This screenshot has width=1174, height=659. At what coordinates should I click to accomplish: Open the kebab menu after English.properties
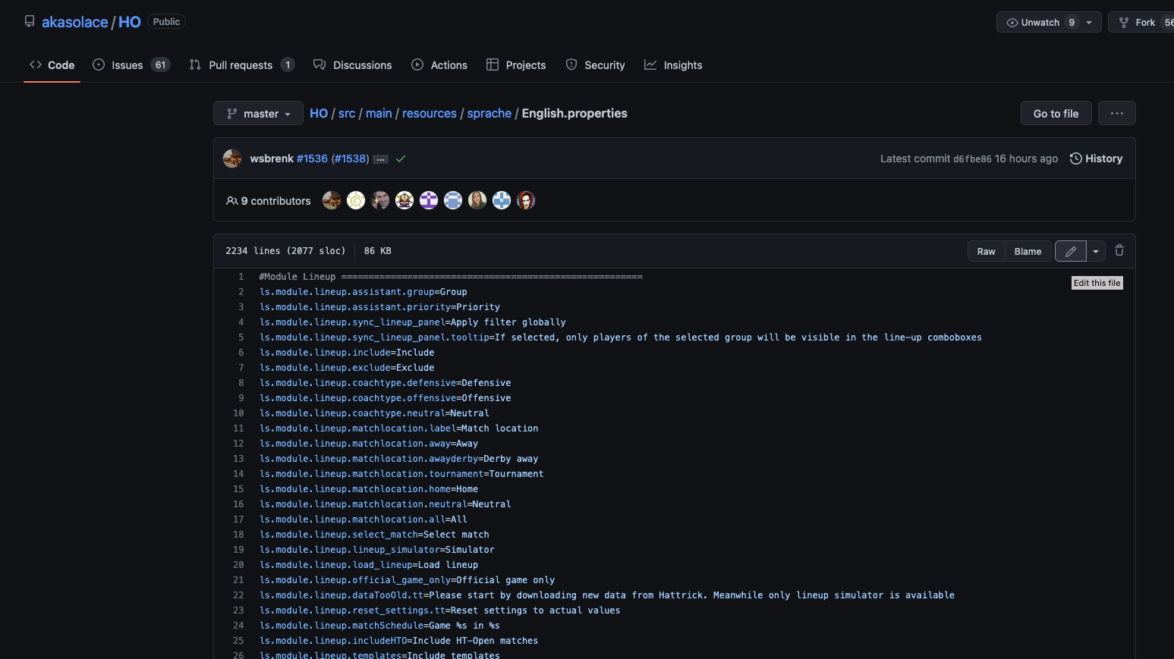tap(1116, 113)
